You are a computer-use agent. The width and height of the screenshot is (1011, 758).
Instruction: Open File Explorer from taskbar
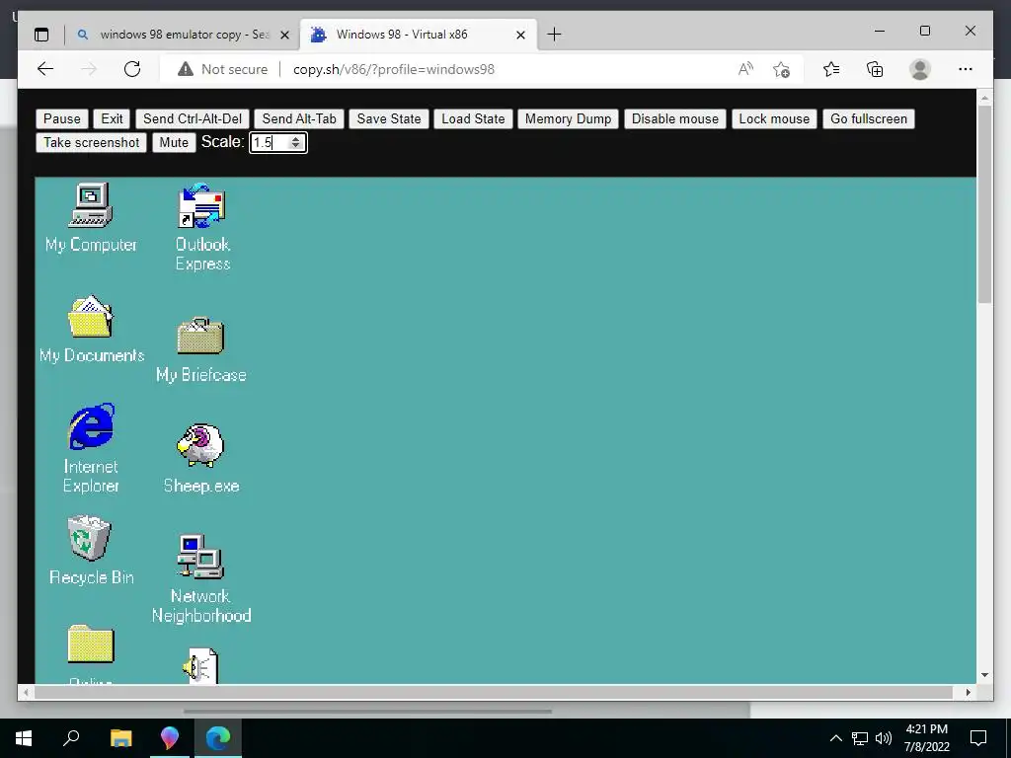(x=120, y=738)
